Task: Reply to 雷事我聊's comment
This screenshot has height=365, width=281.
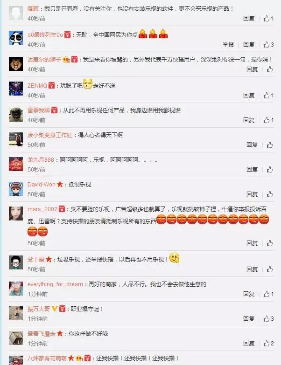Action: (x=249, y=120)
